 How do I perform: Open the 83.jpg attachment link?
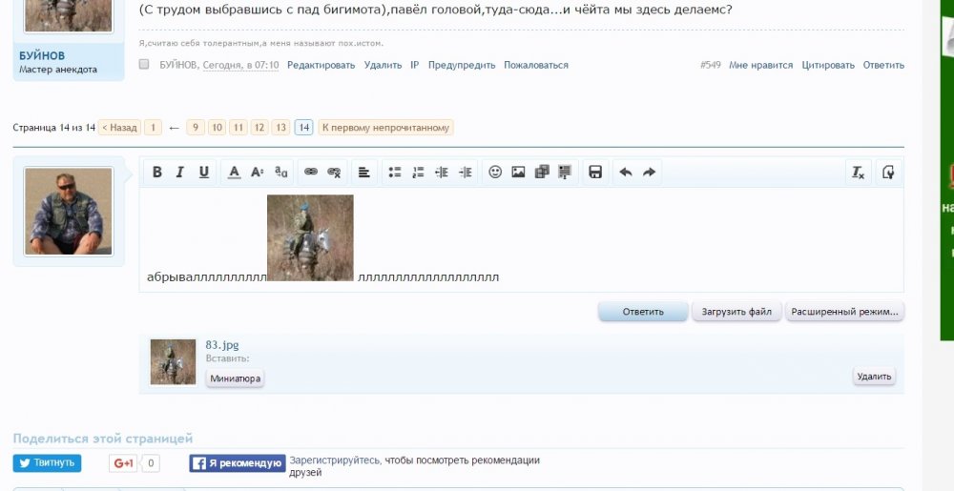(x=222, y=345)
